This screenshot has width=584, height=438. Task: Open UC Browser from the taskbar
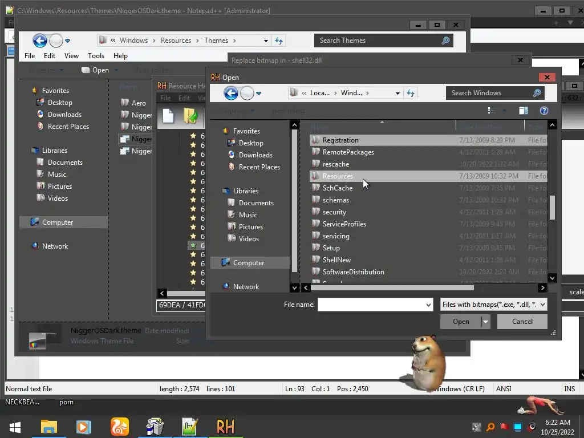tap(119, 427)
